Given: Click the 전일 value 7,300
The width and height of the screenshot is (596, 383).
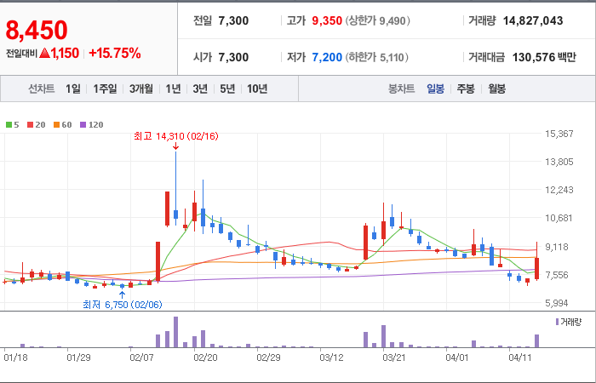Looking at the screenshot, I should click(233, 20).
